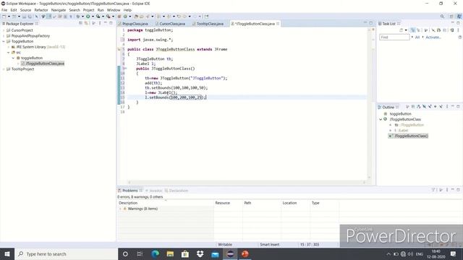Screen dimensions: 463x260
Task: Toggle Scheduled mode in Task List toolbar
Action: click(x=418, y=30)
